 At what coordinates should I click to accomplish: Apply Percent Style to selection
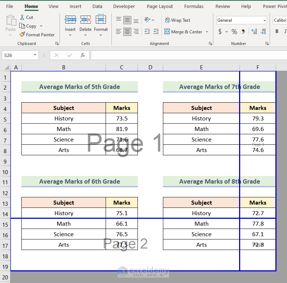pos(234,32)
